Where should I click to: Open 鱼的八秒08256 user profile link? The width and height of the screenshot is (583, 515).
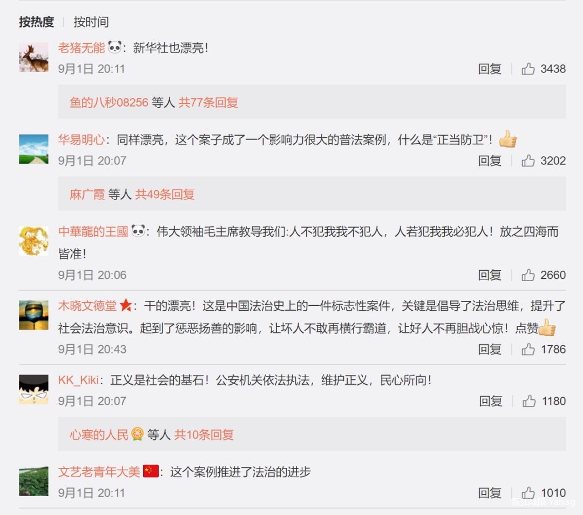pos(109,102)
